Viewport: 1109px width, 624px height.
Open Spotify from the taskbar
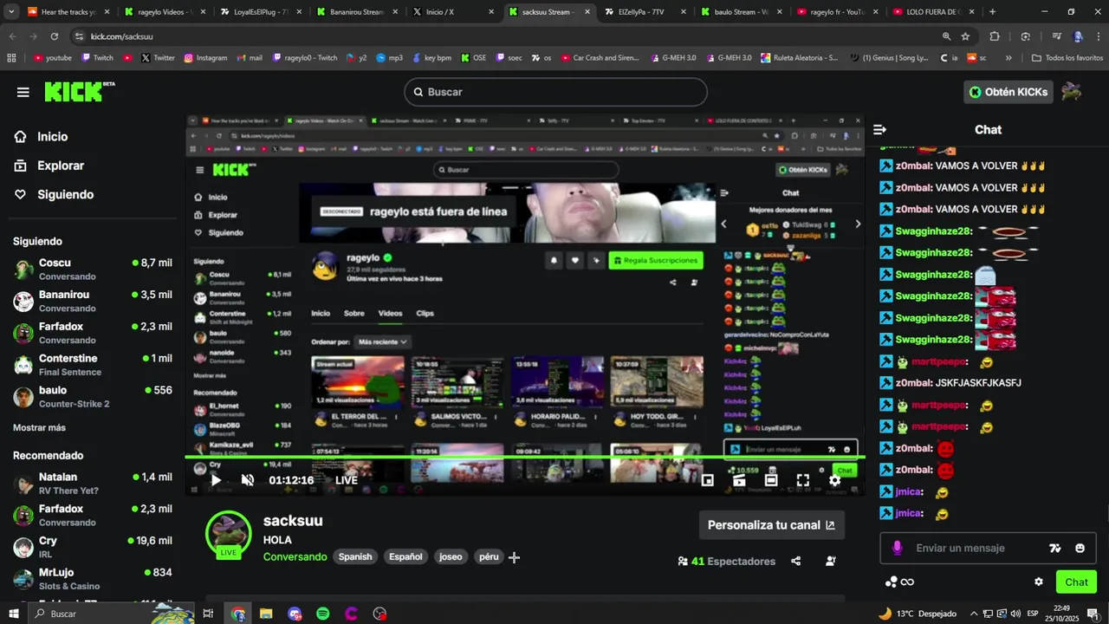click(x=323, y=614)
